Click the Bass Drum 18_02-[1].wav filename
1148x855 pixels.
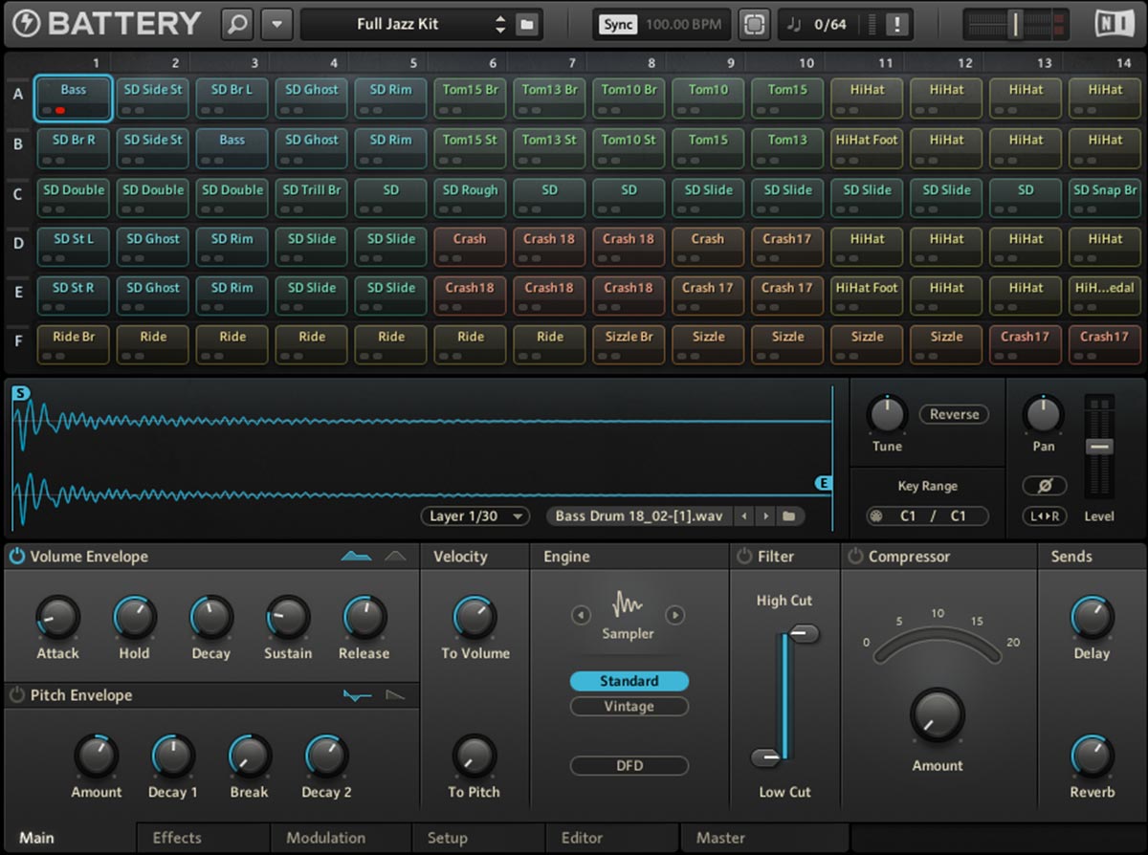[x=639, y=516]
